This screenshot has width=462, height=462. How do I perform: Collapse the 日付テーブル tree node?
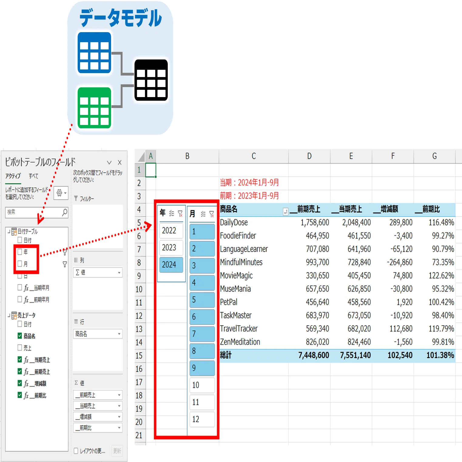click(x=9, y=232)
